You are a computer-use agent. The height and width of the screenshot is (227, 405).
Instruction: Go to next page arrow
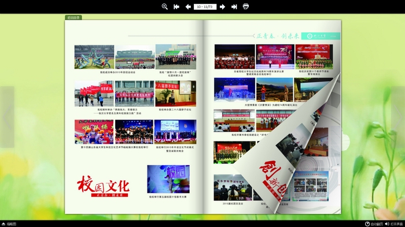(222, 7)
